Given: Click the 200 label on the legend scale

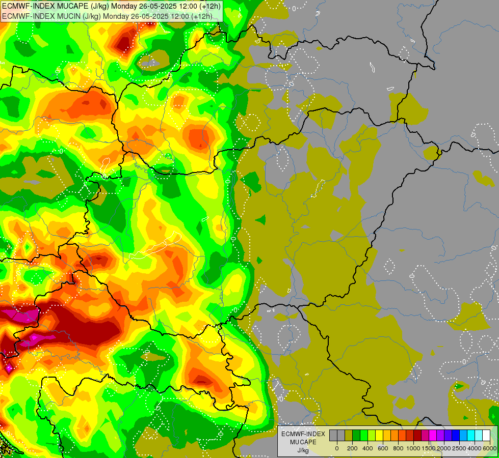Looking at the screenshot, I should [352, 448].
